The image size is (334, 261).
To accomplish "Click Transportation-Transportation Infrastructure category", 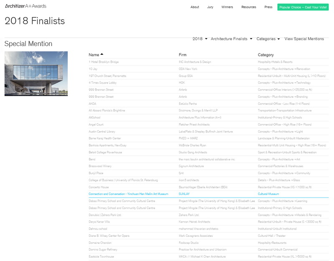I will (285, 110).
